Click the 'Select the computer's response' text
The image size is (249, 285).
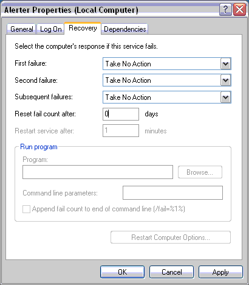[x=86, y=46]
